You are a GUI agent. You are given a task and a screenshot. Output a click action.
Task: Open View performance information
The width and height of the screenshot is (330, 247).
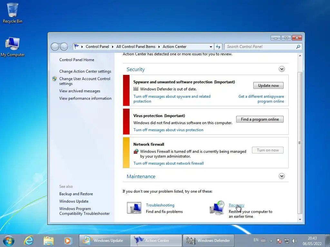pyautogui.click(x=85, y=98)
